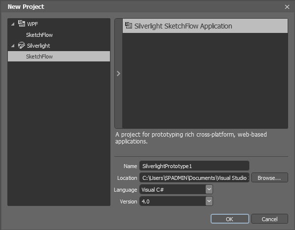The image size is (295, 230).
Task: Click the Silverlight category icon
Action: pyautogui.click(x=22, y=45)
